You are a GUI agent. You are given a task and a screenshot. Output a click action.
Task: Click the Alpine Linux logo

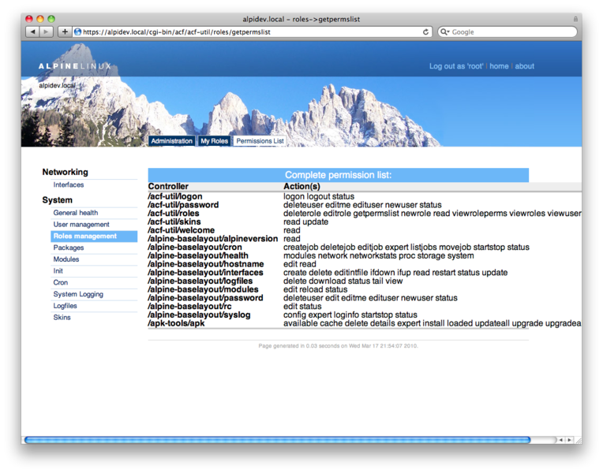75,66
